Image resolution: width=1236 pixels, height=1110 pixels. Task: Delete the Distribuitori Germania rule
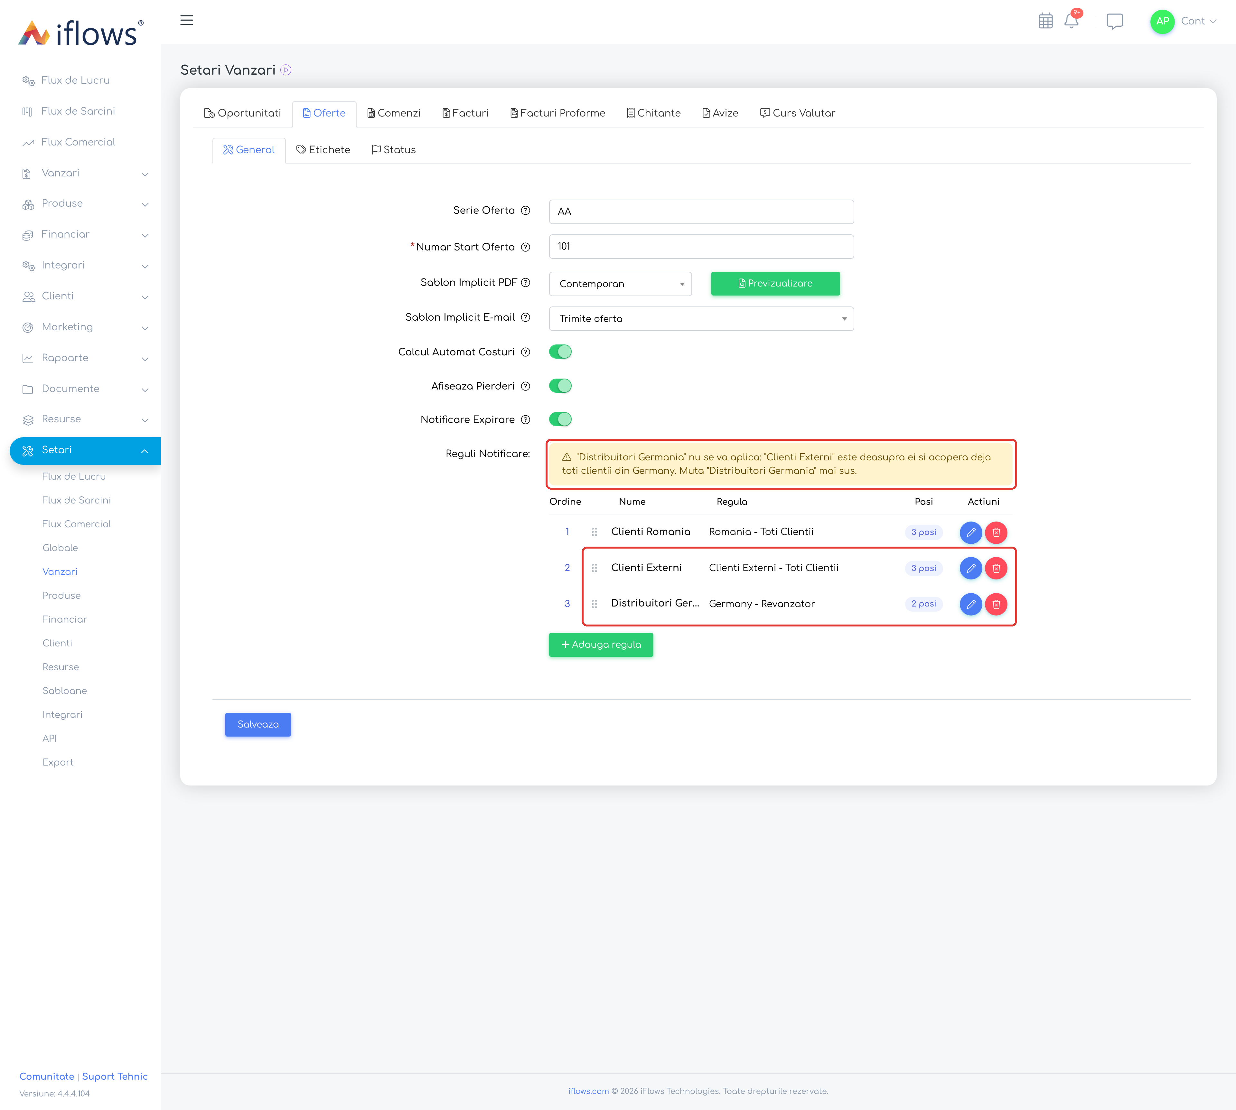[x=996, y=604]
